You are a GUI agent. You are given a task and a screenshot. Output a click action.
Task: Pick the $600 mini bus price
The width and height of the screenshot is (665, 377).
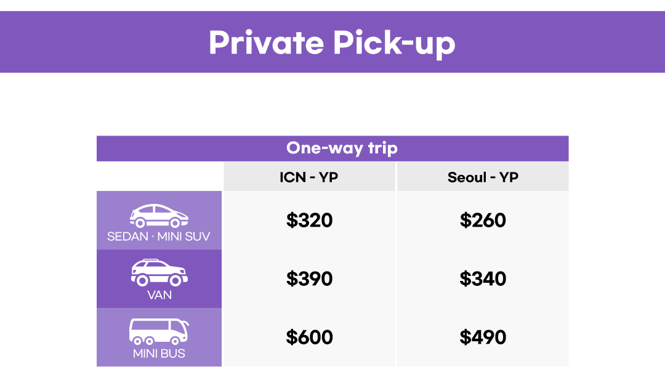point(309,338)
